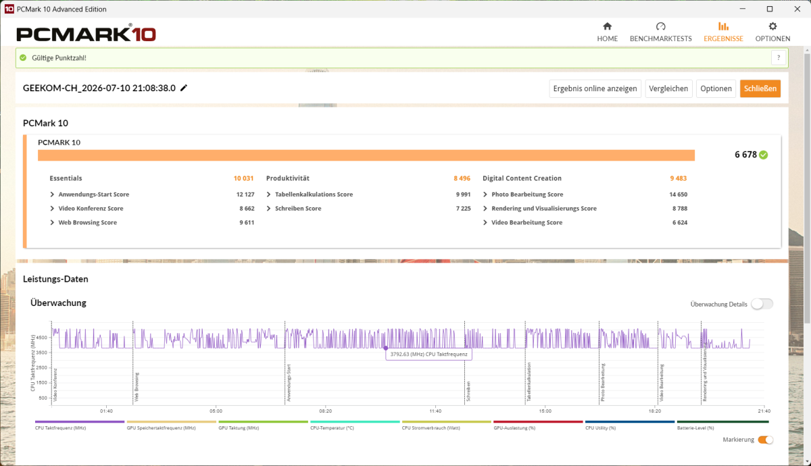Viewport: 811px width, 466px height.
Task: Click green checkmark in Gültige Punktzahl banner
Action: point(23,58)
